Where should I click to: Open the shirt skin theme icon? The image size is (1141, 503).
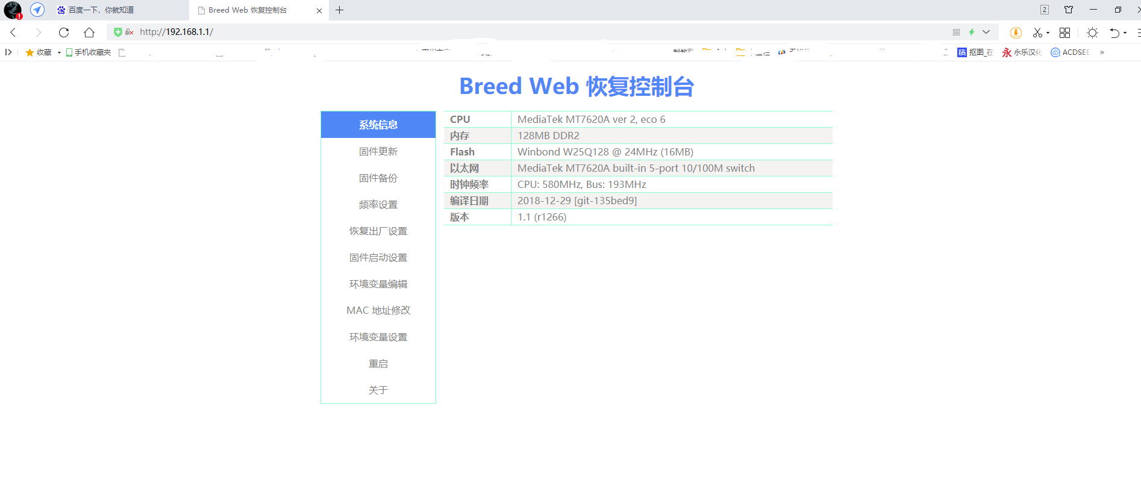1069,10
